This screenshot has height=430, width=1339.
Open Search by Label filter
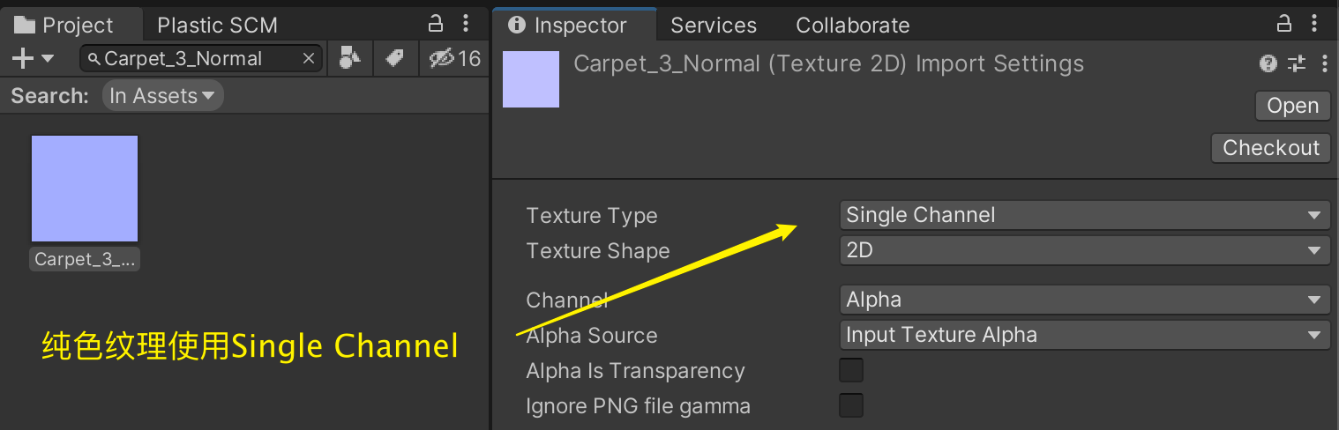point(394,59)
